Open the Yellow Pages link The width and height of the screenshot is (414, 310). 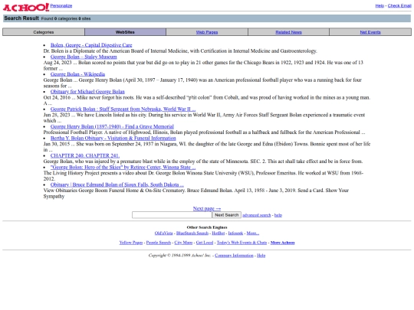click(x=131, y=243)
